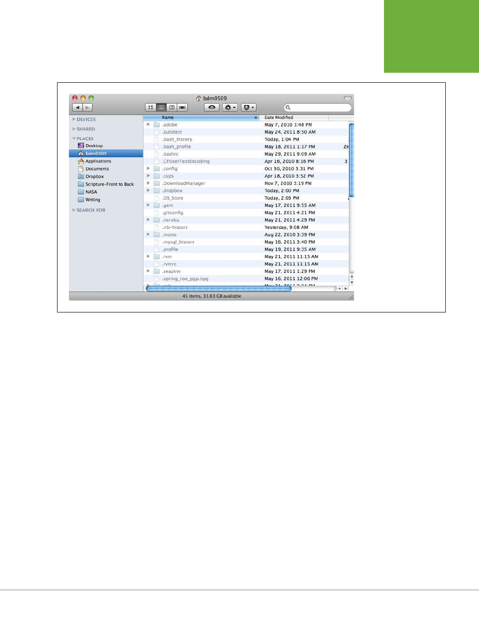
Task: Expand the .DownloadManager folder triangle
Action: [x=148, y=183]
